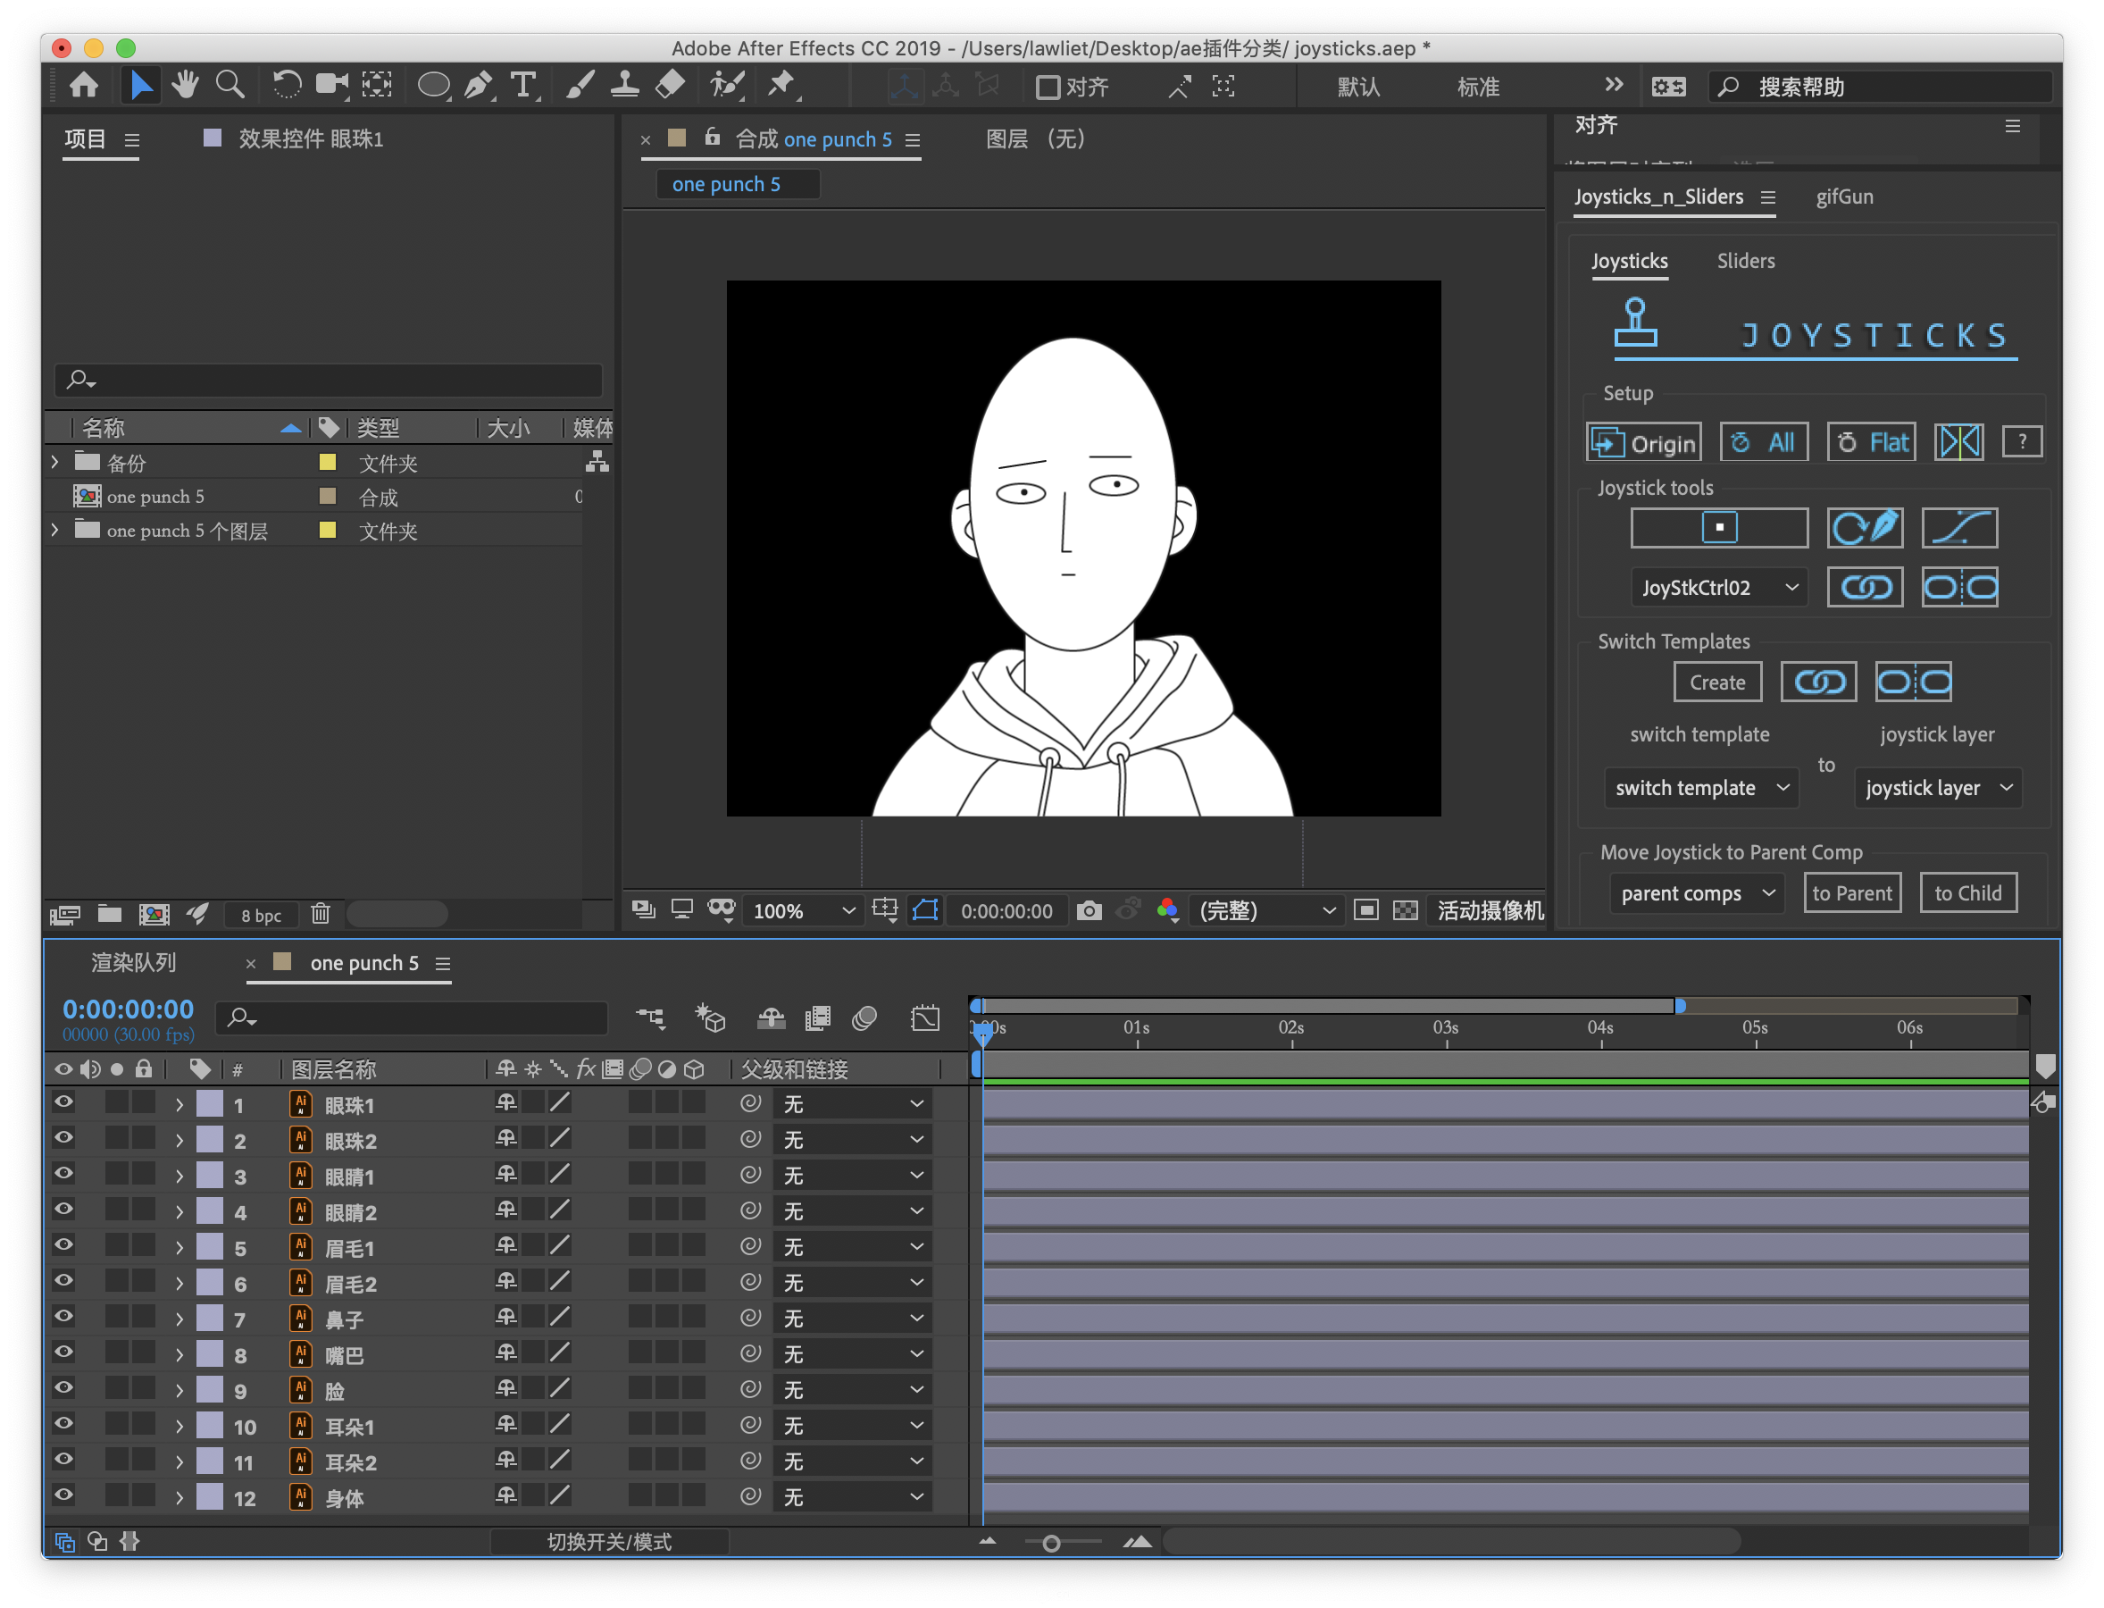Enable the 对齐 snapping checkbox

(1048, 88)
